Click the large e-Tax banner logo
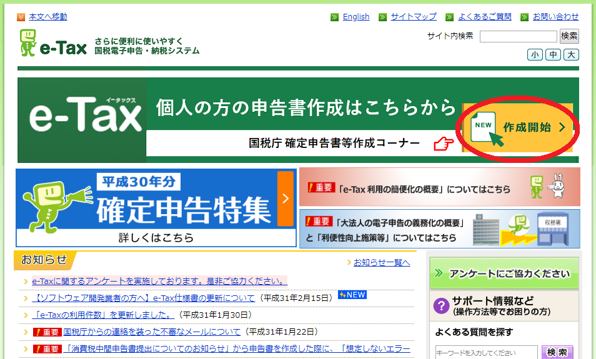Viewport: 596px width, 359px height. [x=85, y=114]
